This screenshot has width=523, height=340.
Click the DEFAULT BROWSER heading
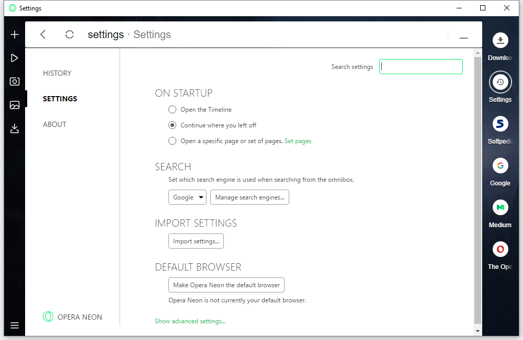click(x=198, y=267)
